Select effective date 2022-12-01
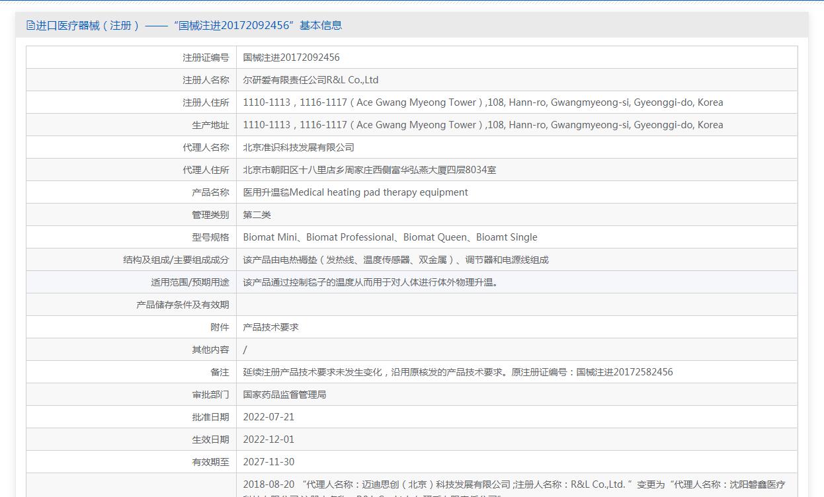 pyautogui.click(x=268, y=440)
